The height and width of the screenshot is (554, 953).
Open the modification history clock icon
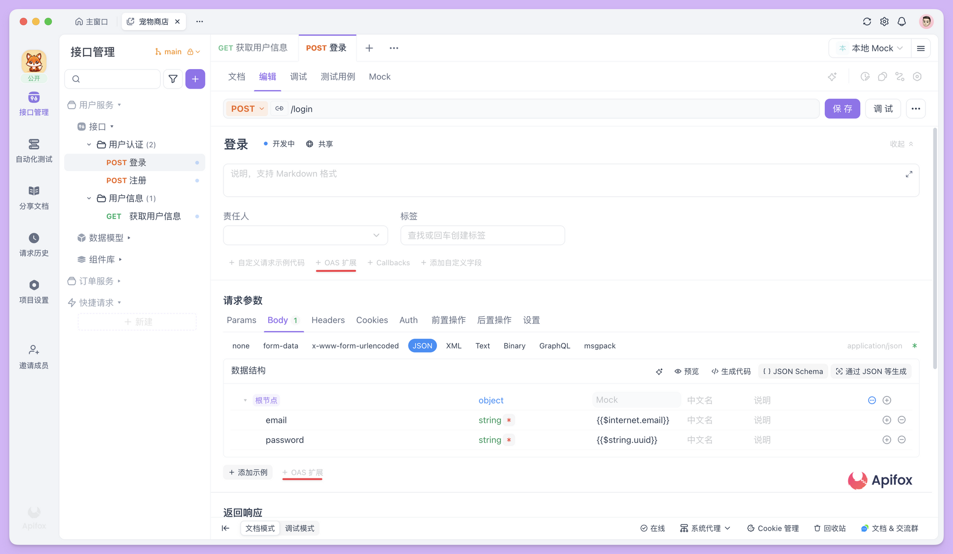click(x=865, y=76)
